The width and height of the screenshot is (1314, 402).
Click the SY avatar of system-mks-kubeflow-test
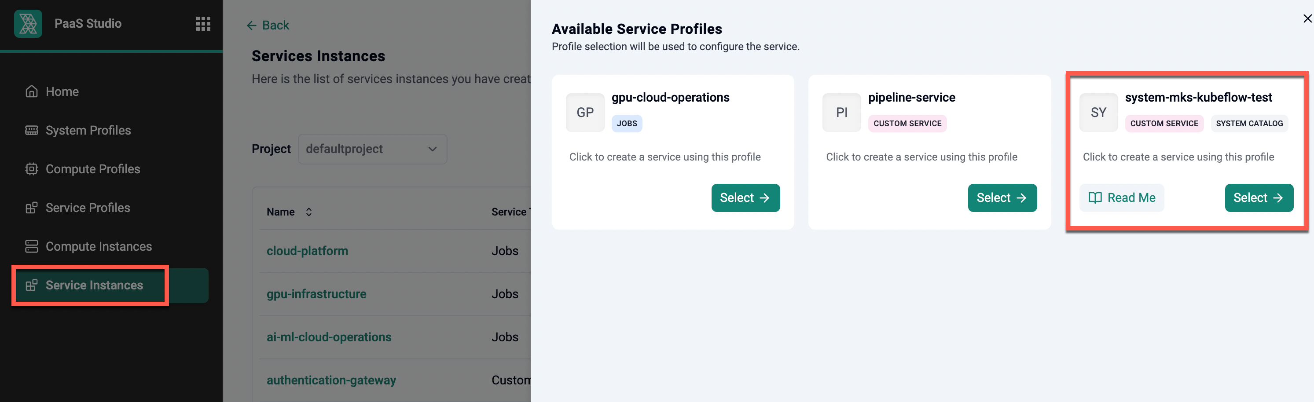pos(1099,113)
